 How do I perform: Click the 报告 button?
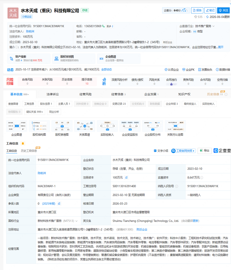(197, 10)
